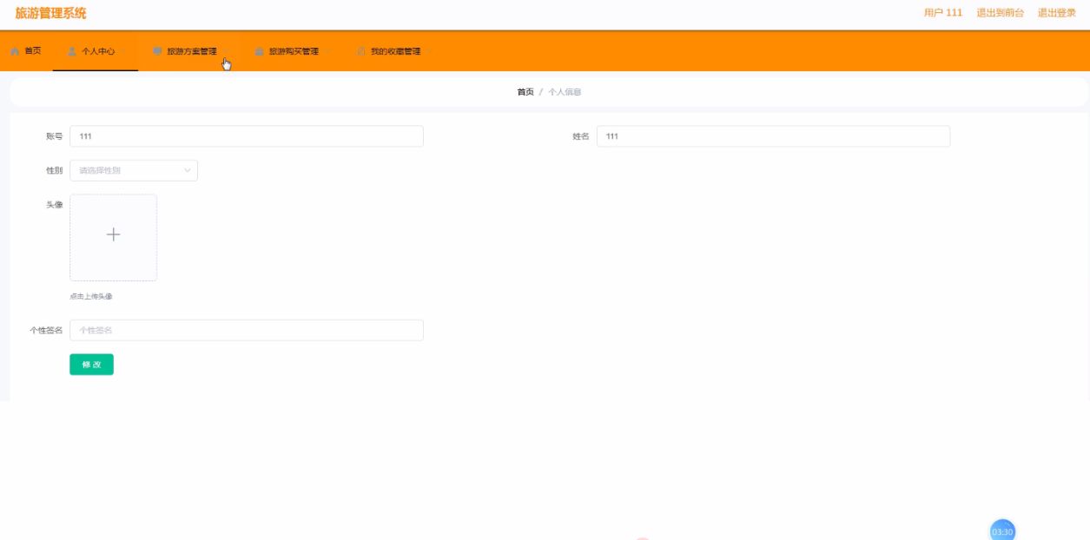Click 首页 in the breadcrumb

pos(525,92)
